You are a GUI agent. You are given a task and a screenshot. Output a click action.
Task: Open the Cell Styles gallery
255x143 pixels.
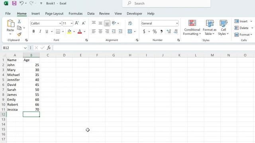click(x=223, y=27)
